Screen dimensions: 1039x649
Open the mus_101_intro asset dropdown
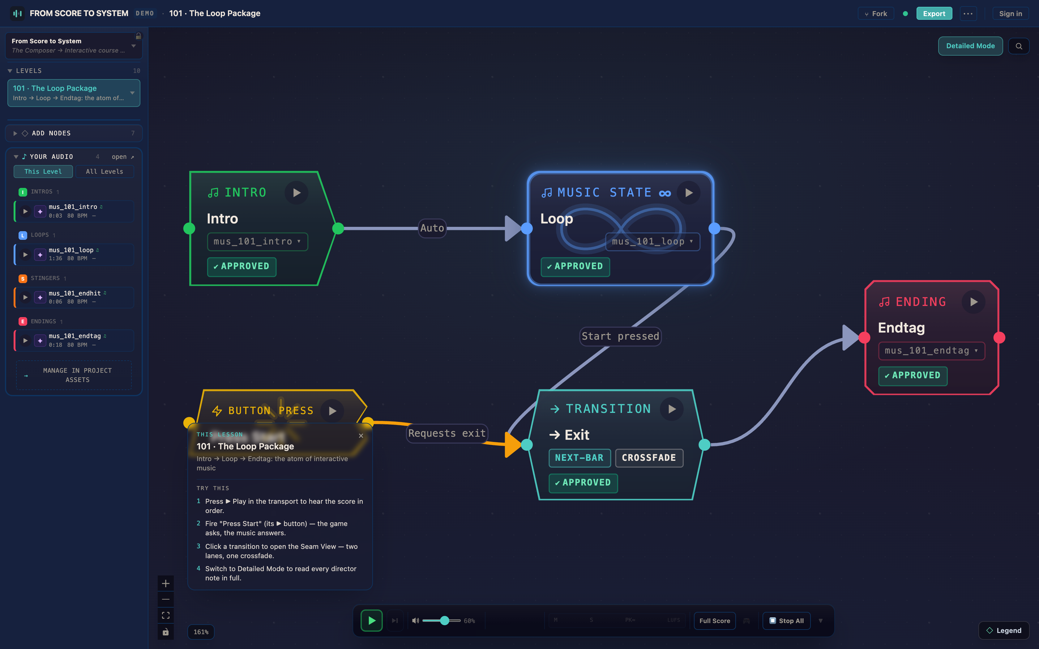click(257, 242)
